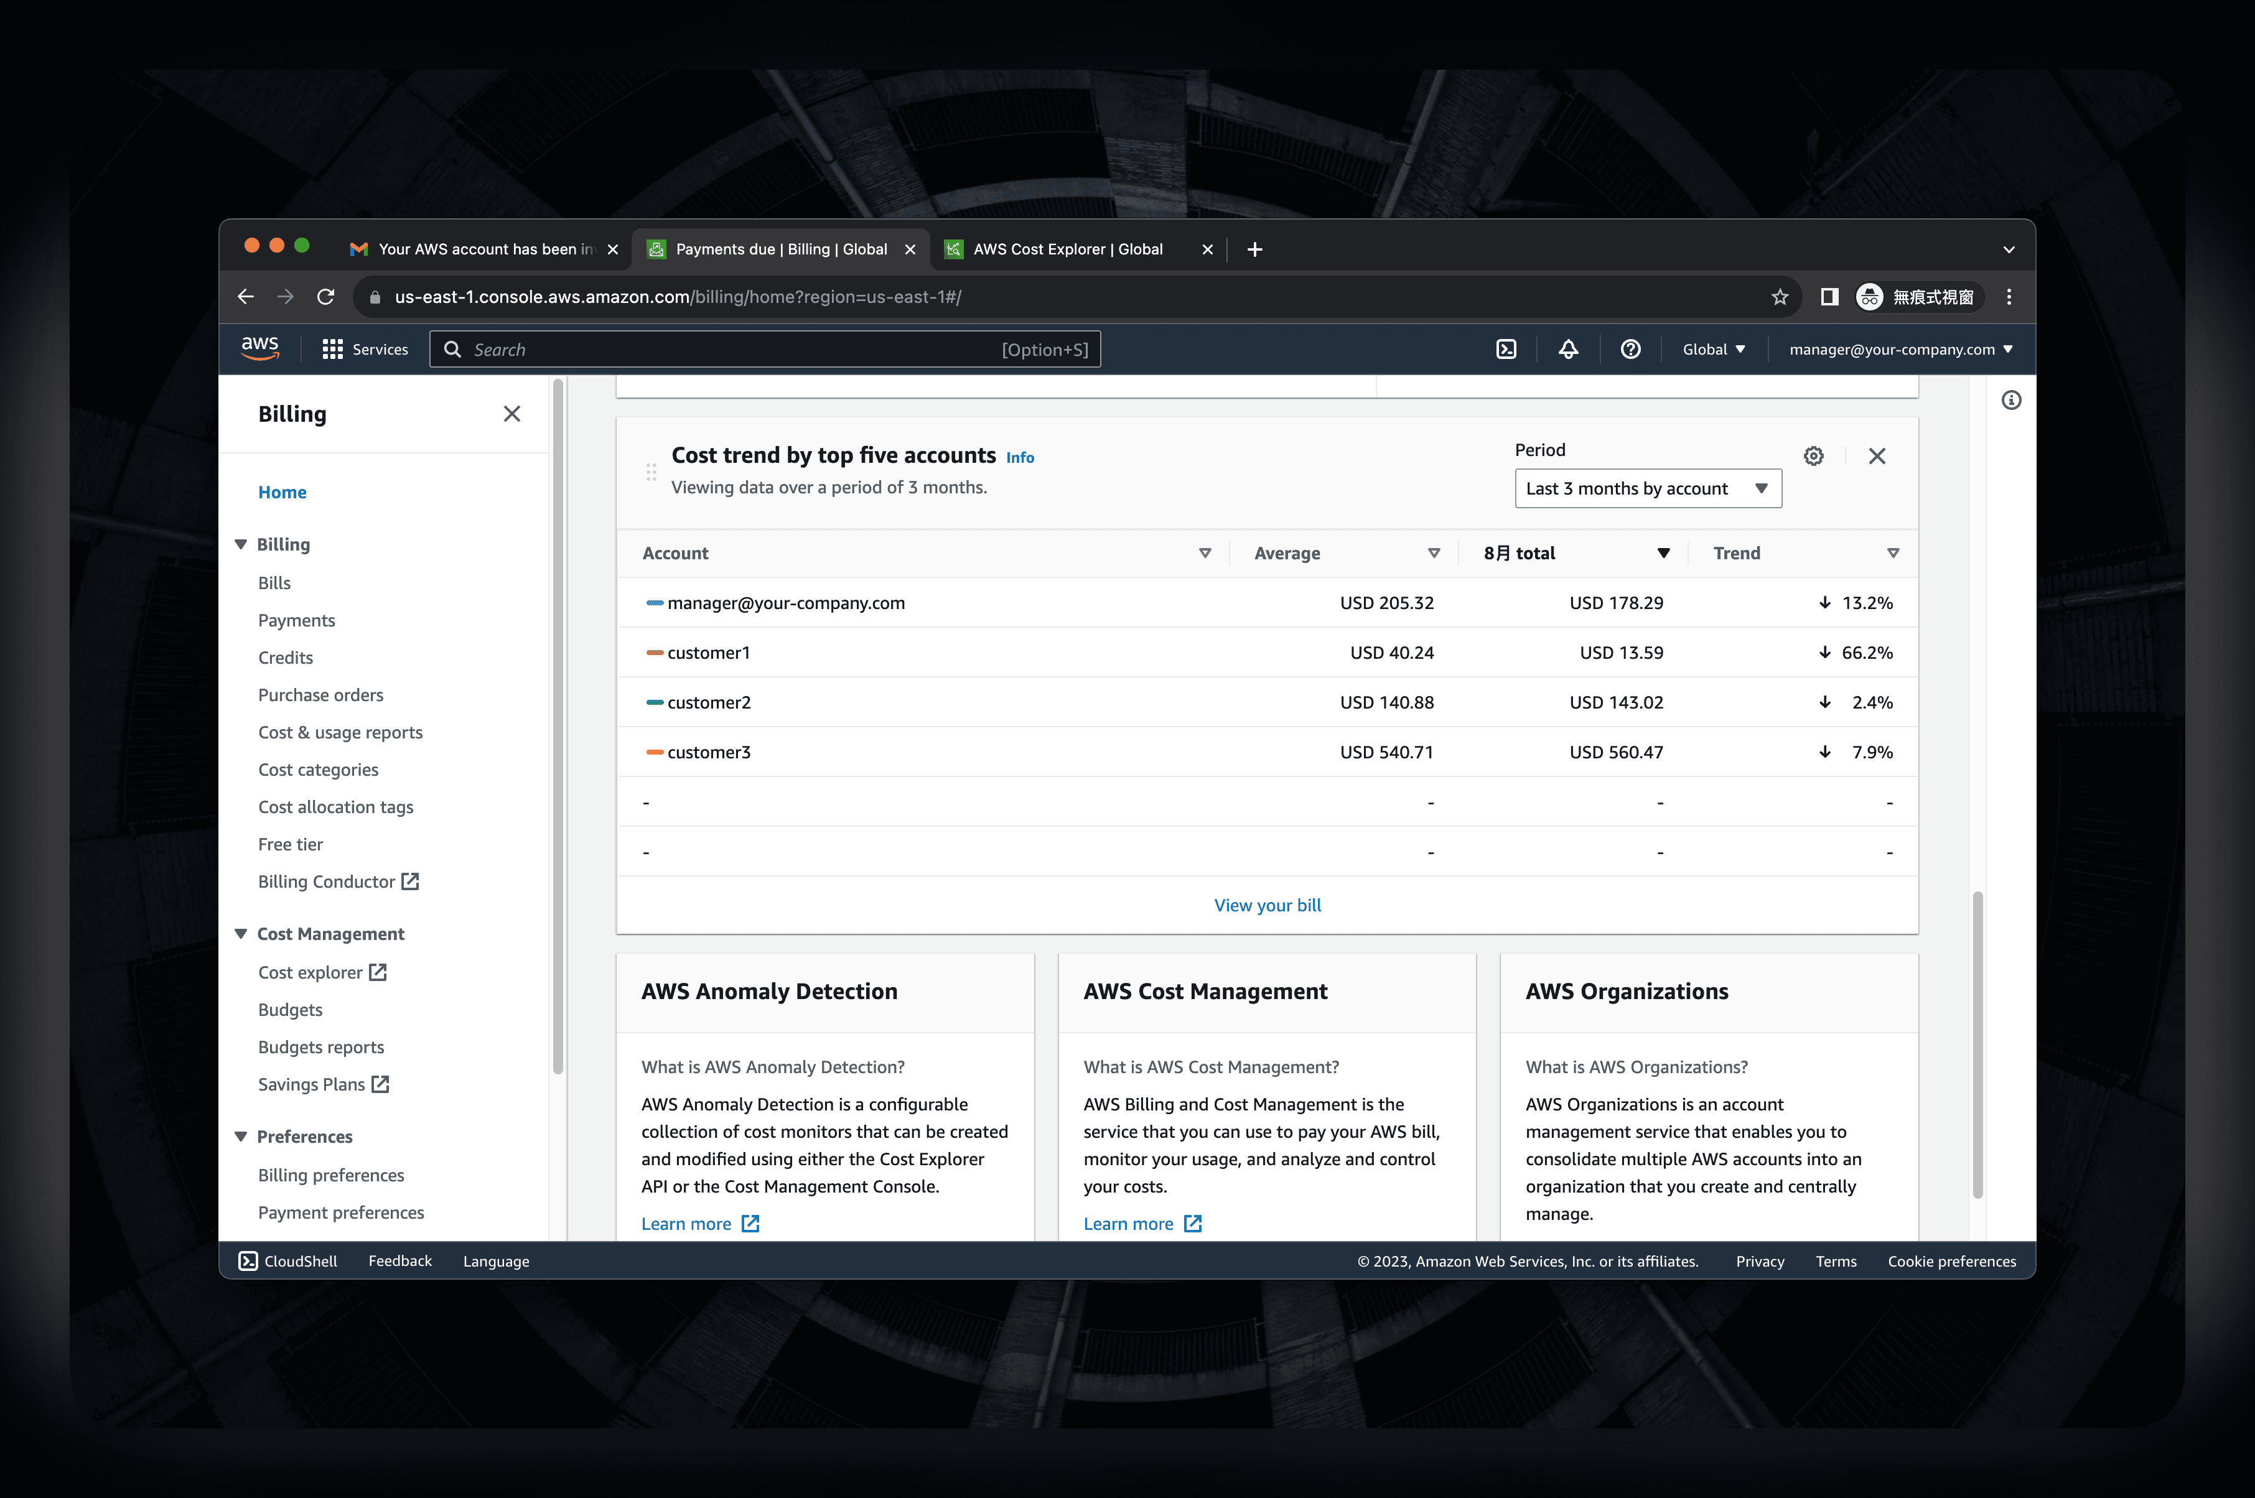Close the Gmail AWS account tab
2255x1498 pixels.
coord(612,249)
